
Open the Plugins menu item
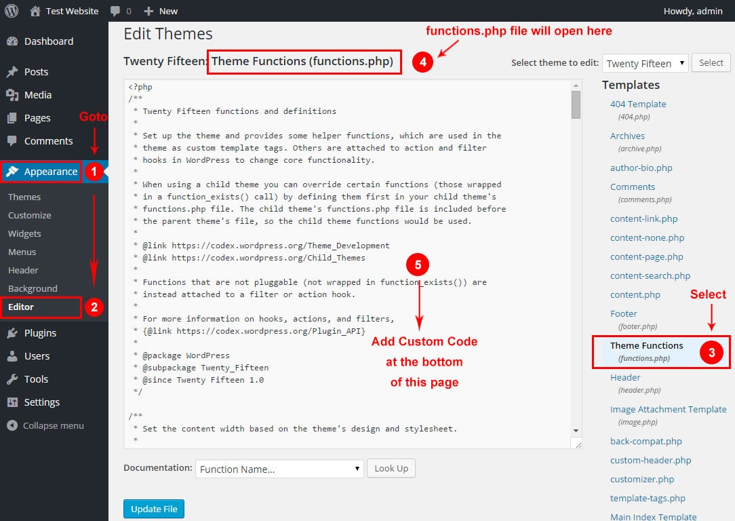pos(40,333)
